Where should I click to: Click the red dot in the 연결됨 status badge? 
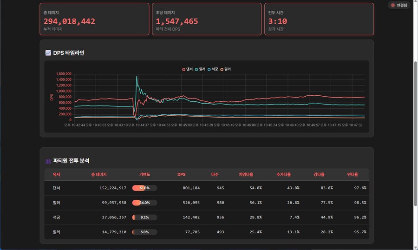coord(393,5)
